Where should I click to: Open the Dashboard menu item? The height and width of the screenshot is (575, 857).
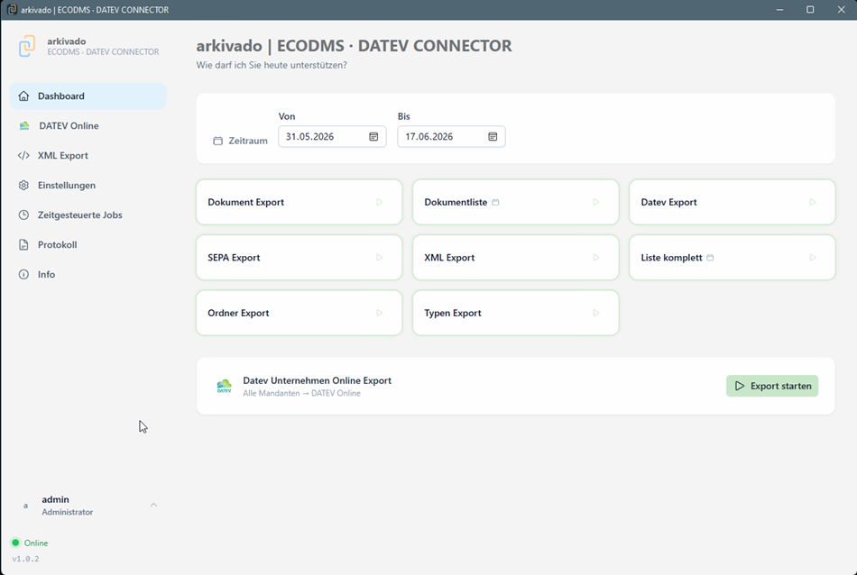[88, 96]
